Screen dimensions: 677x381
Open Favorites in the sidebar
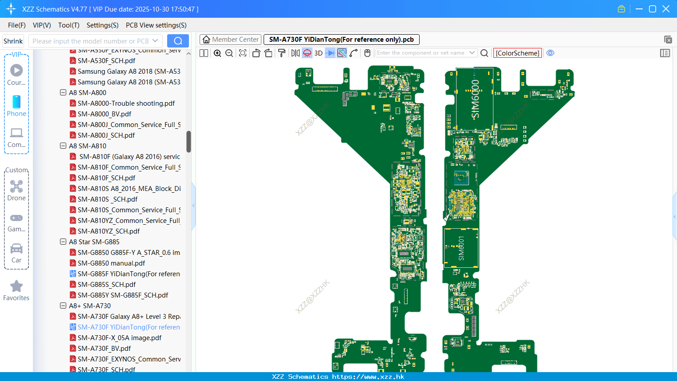click(16, 291)
